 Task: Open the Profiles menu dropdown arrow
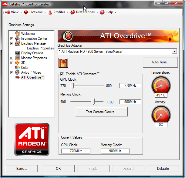pos(68,12)
